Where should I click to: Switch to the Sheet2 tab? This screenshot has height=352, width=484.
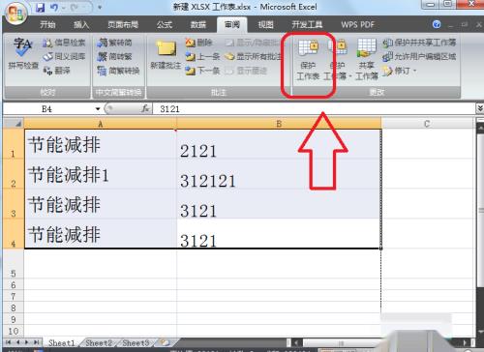(99, 343)
